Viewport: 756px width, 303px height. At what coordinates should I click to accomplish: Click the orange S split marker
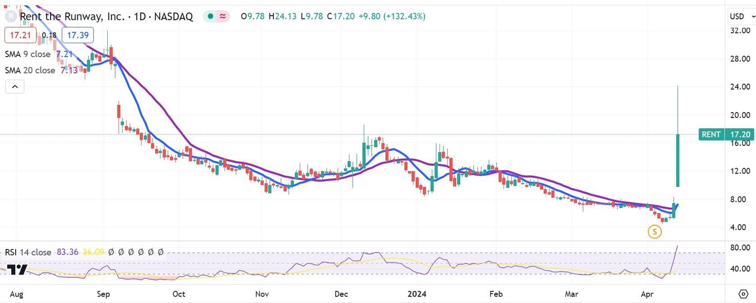tap(654, 231)
